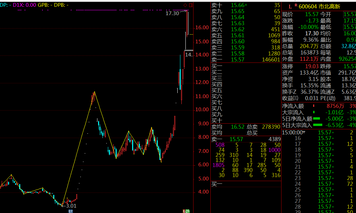Expand the 15:00:00 time dropdown arrow
The image size is (356, 213).
304,132
